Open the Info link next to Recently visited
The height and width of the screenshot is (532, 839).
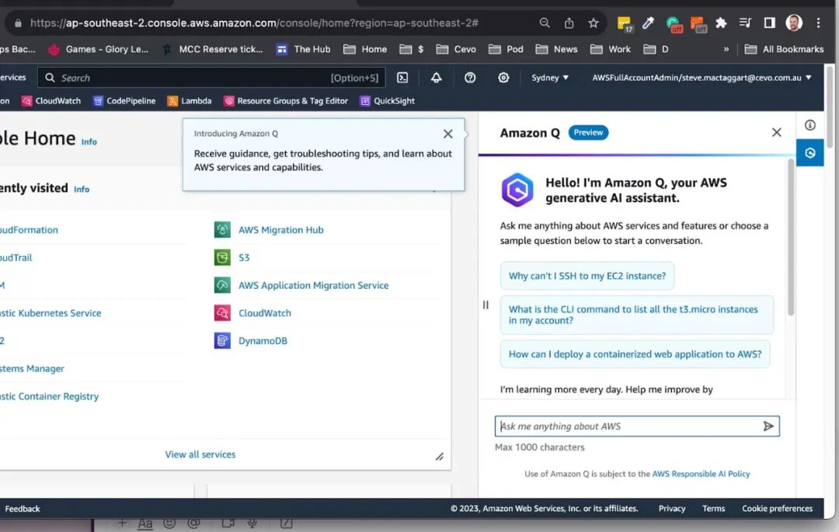[82, 190]
